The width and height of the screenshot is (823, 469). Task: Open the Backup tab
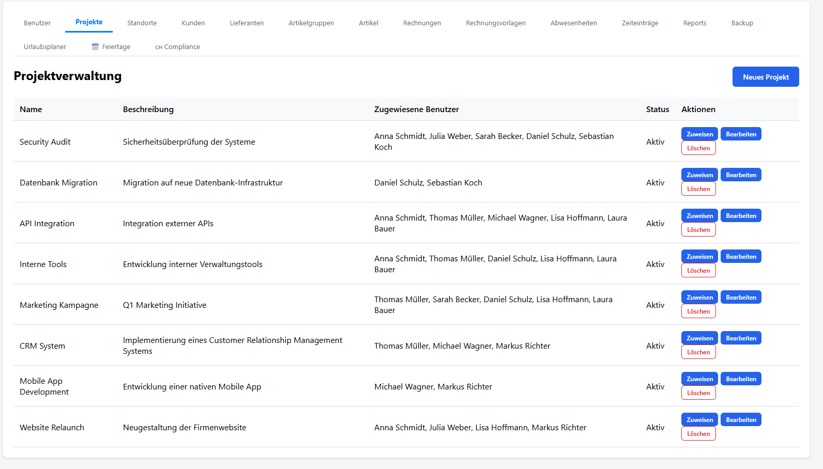tap(742, 23)
